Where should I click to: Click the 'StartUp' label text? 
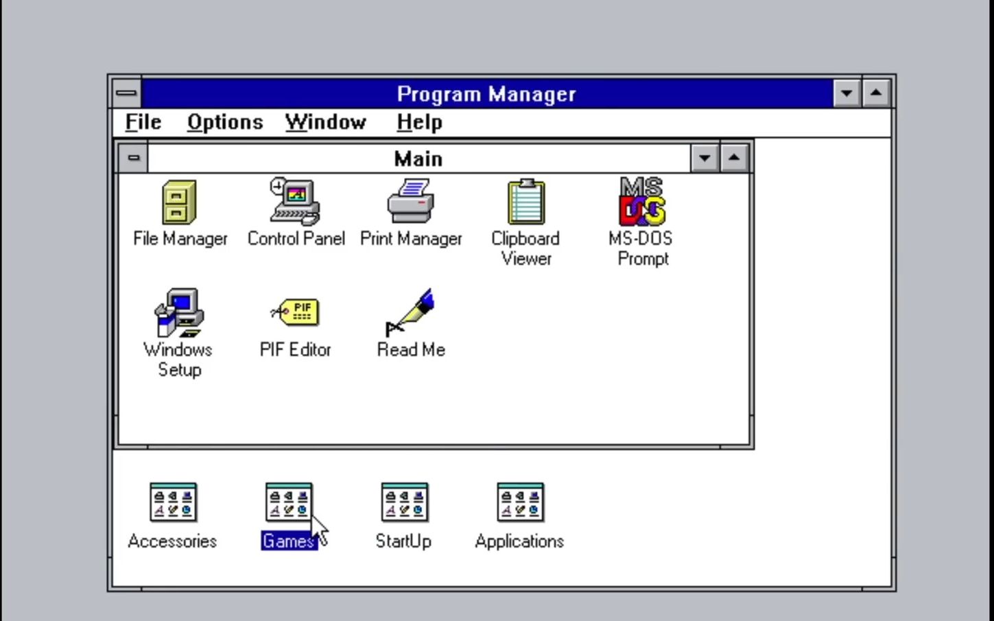click(403, 541)
